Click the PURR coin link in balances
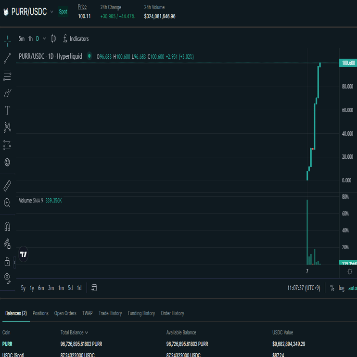The image size is (357, 357). [x=7, y=344]
